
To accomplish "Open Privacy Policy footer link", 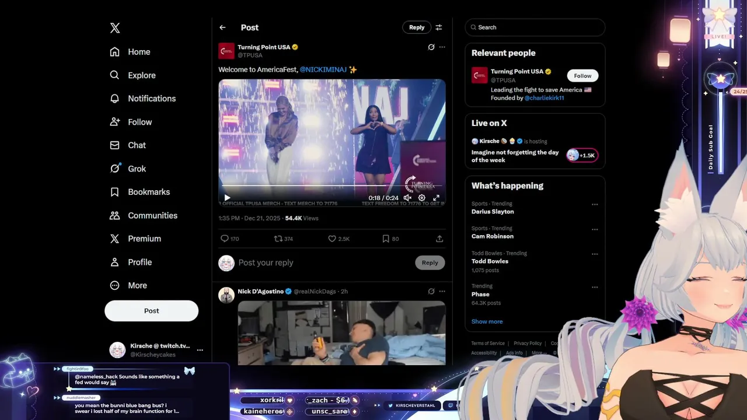I will [x=528, y=344].
